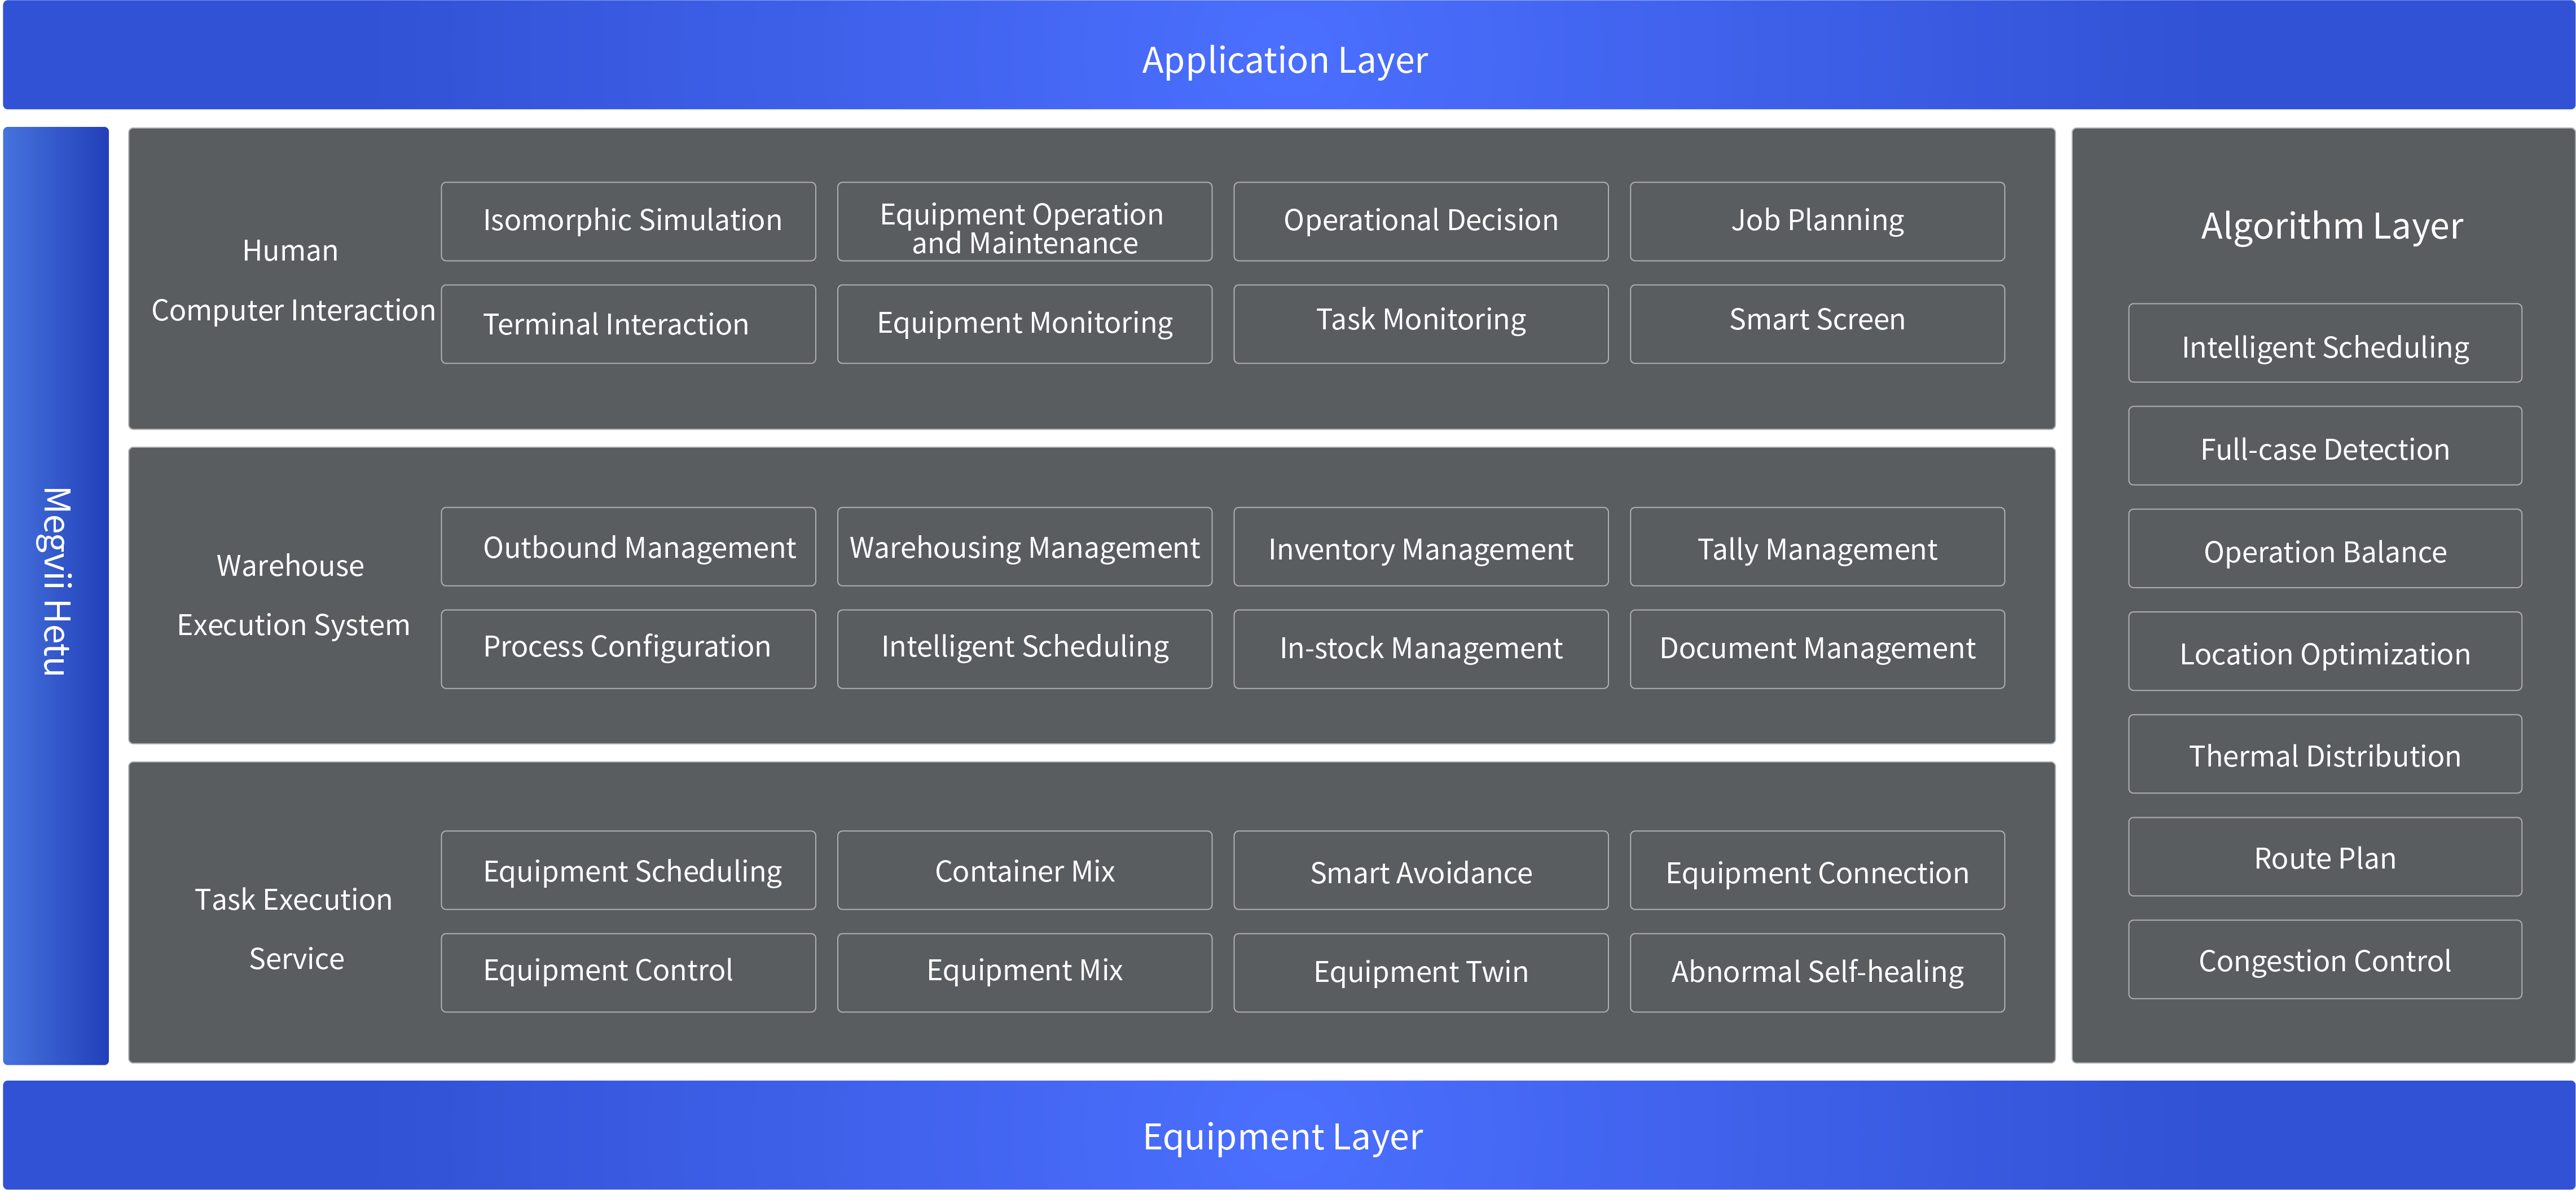This screenshot has width=2576, height=1190.
Task: Open the Full-case Detection box
Action: point(2325,446)
